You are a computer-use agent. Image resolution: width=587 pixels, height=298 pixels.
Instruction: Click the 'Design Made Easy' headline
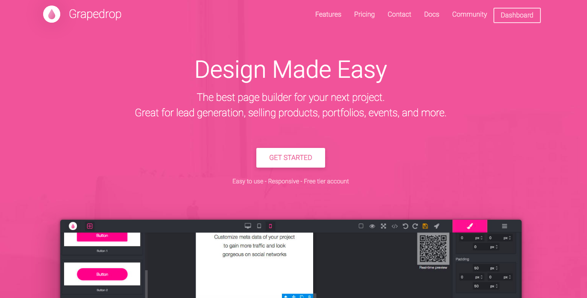(x=291, y=70)
